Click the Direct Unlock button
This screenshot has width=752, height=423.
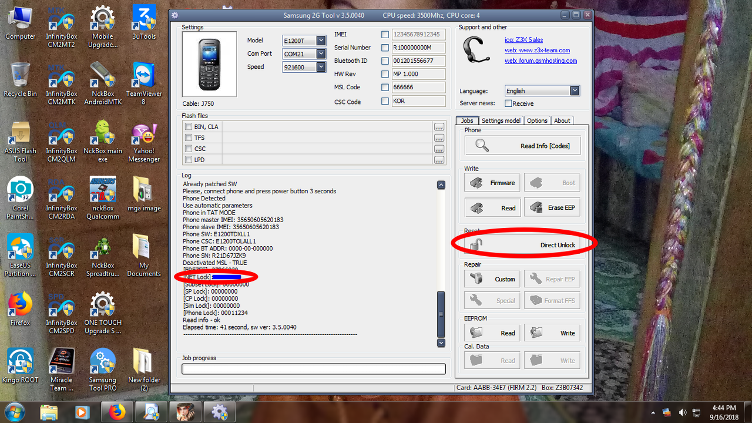522,244
